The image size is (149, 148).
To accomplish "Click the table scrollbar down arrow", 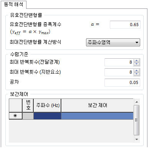I will pos(137,139).
